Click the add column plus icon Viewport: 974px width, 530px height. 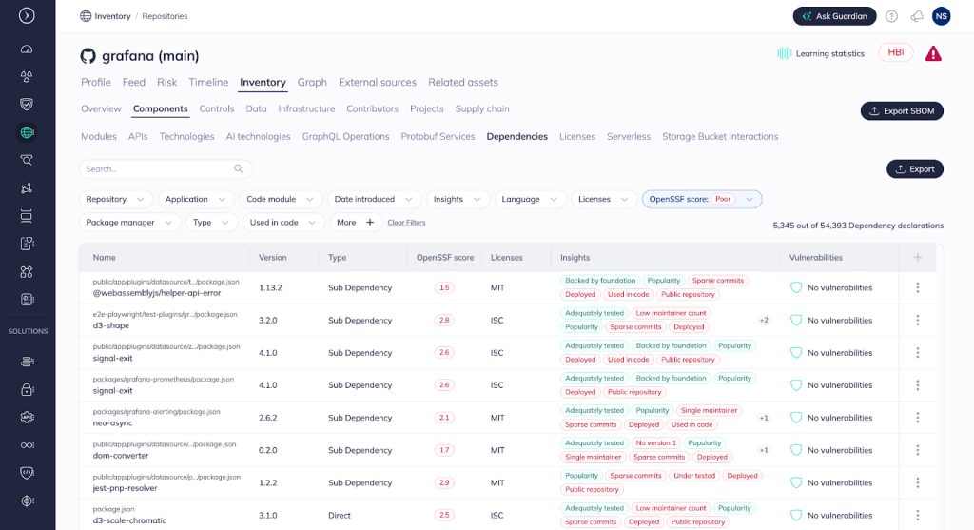[917, 258]
